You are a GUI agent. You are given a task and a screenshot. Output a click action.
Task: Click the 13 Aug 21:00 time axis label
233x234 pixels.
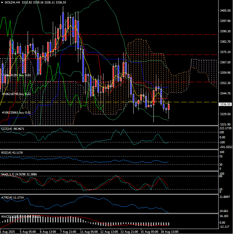pyautogui.click(x=129, y=231)
